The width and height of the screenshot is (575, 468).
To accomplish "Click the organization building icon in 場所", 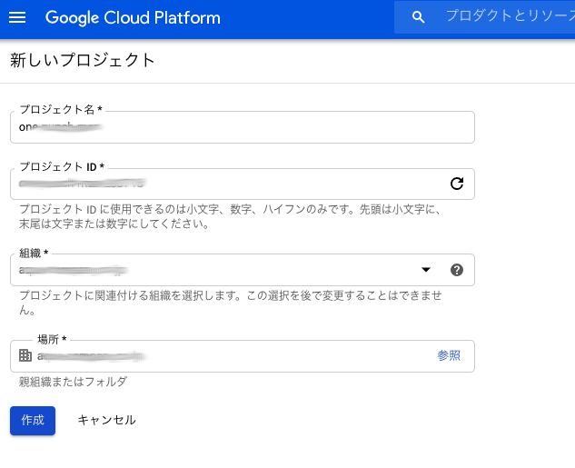I will pyautogui.click(x=25, y=355).
